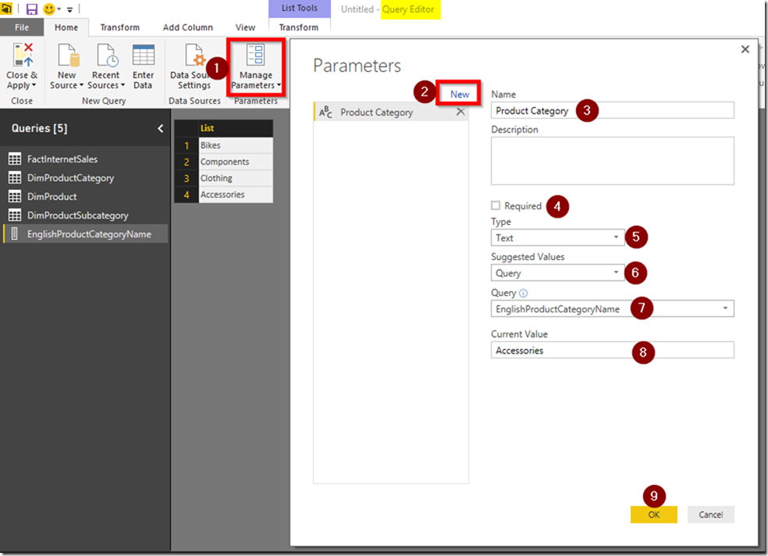Click the DimProduct table icon

click(15, 197)
